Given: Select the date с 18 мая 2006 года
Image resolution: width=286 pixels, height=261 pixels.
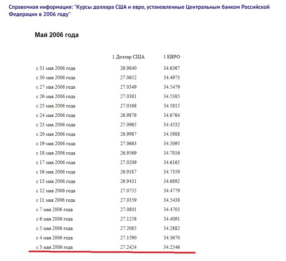Looking at the screenshot, I should (x=56, y=153).
